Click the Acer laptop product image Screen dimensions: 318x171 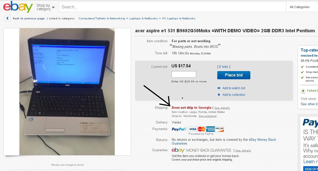[x=67, y=92]
